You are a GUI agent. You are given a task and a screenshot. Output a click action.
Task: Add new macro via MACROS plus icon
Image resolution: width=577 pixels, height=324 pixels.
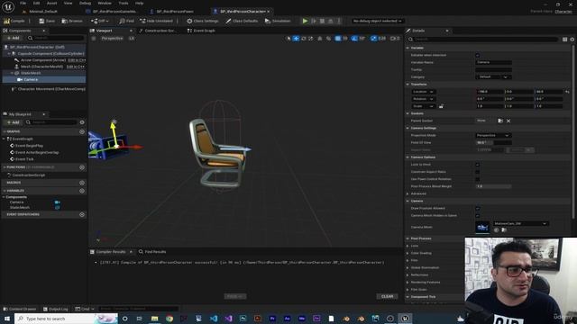82,183
